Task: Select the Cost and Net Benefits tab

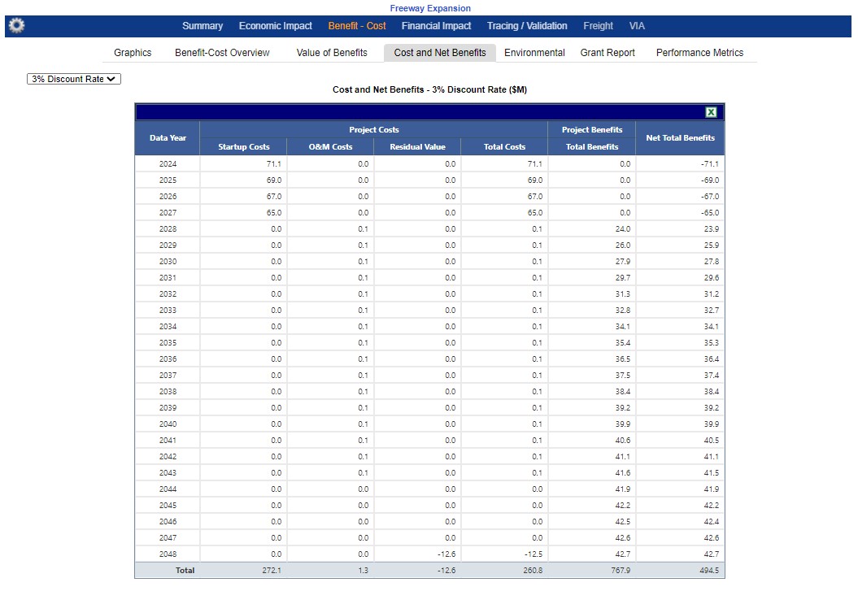Action: click(x=440, y=53)
